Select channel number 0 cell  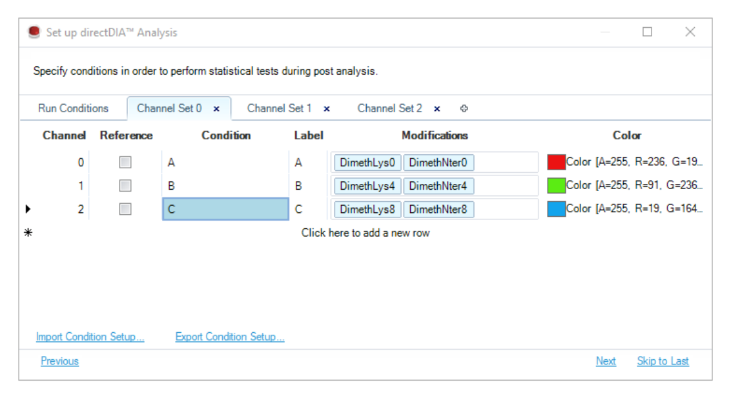click(81, 163)
